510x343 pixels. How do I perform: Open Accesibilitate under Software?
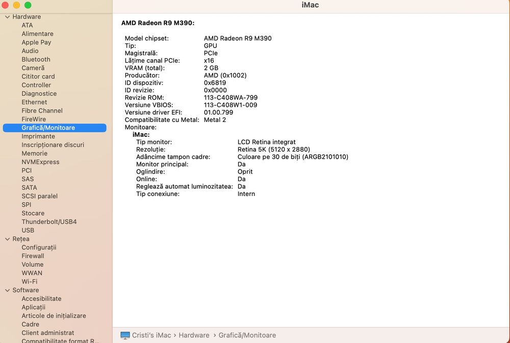click(x=41, y=299)
